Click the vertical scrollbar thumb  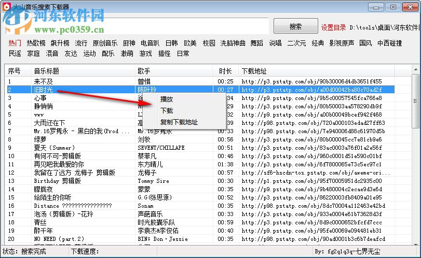click(x=416, y=101)
